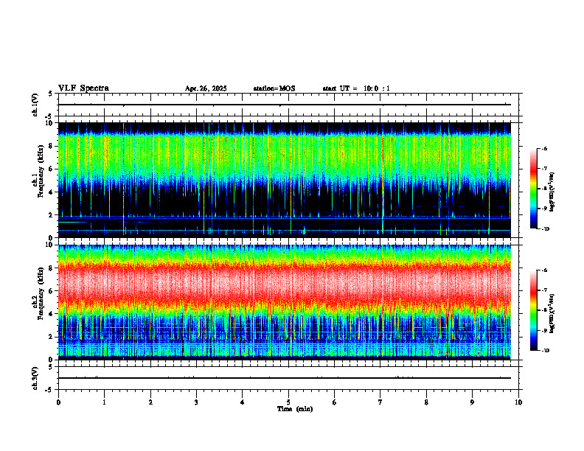Click the "-9" tick on ch.2 colorbar
The image size is (584, 451).
[544, 330]
